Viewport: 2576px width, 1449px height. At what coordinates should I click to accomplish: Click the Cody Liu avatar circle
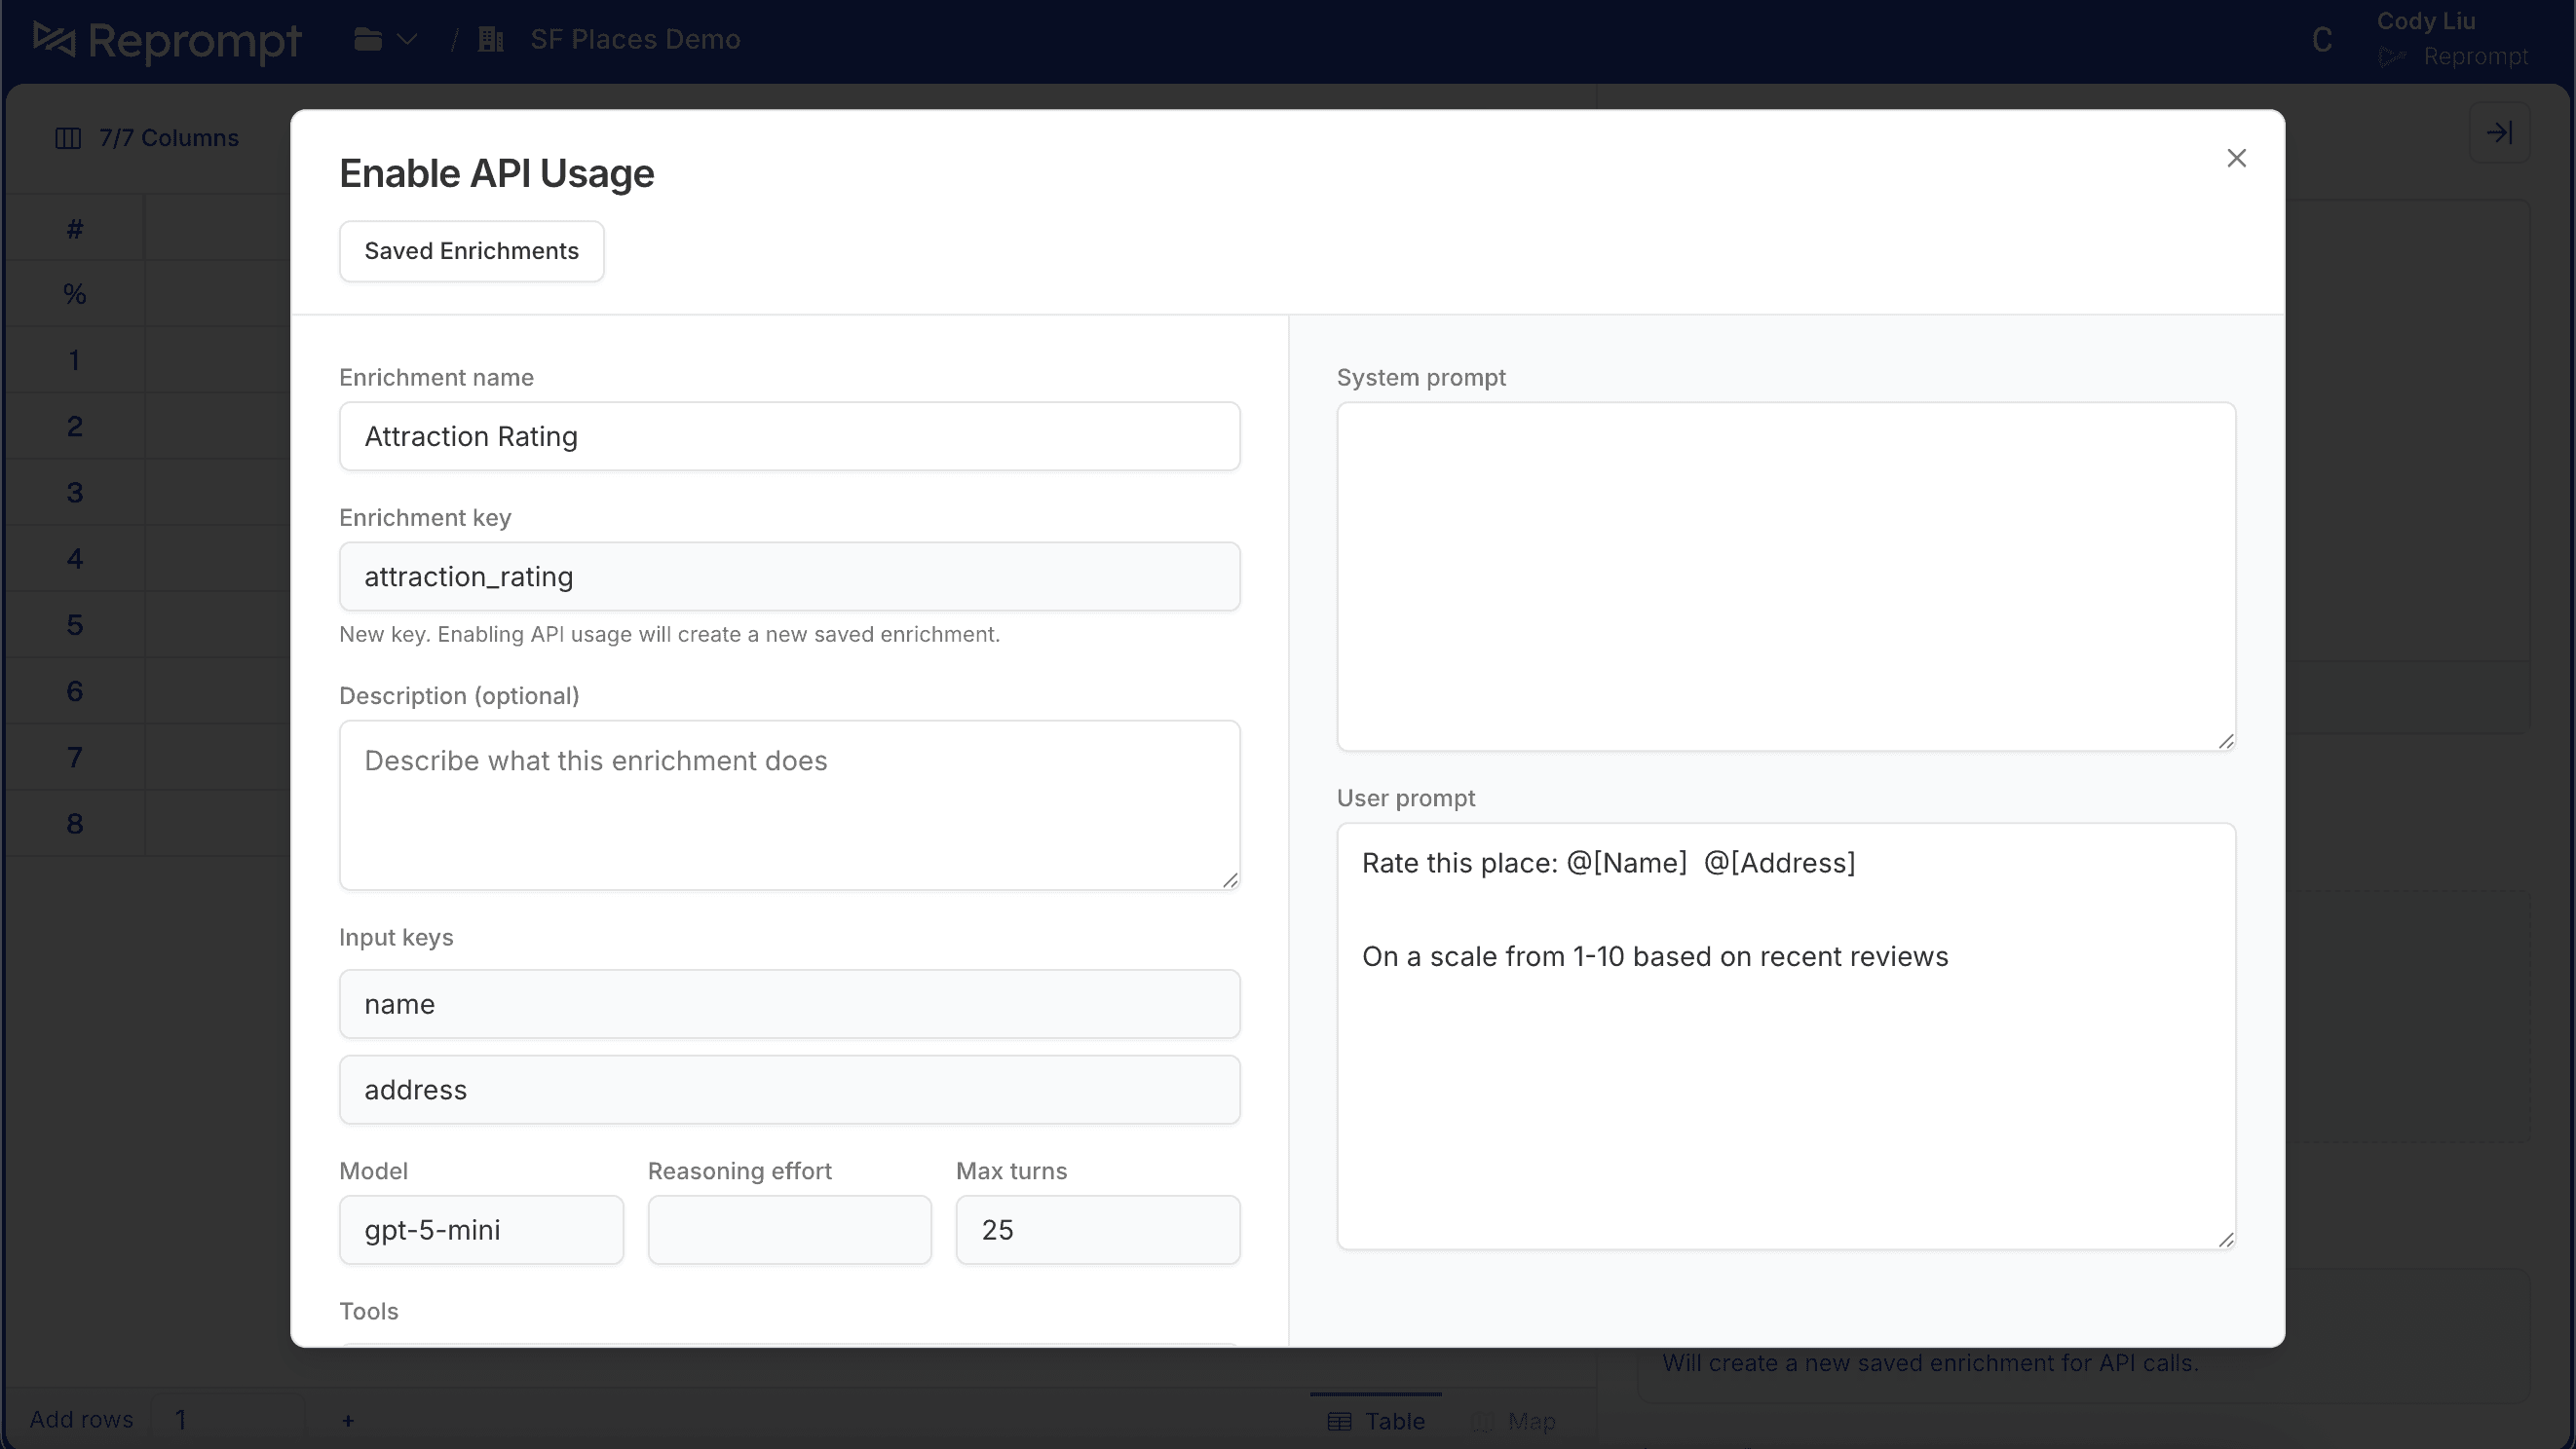[x=2322, y=38]
